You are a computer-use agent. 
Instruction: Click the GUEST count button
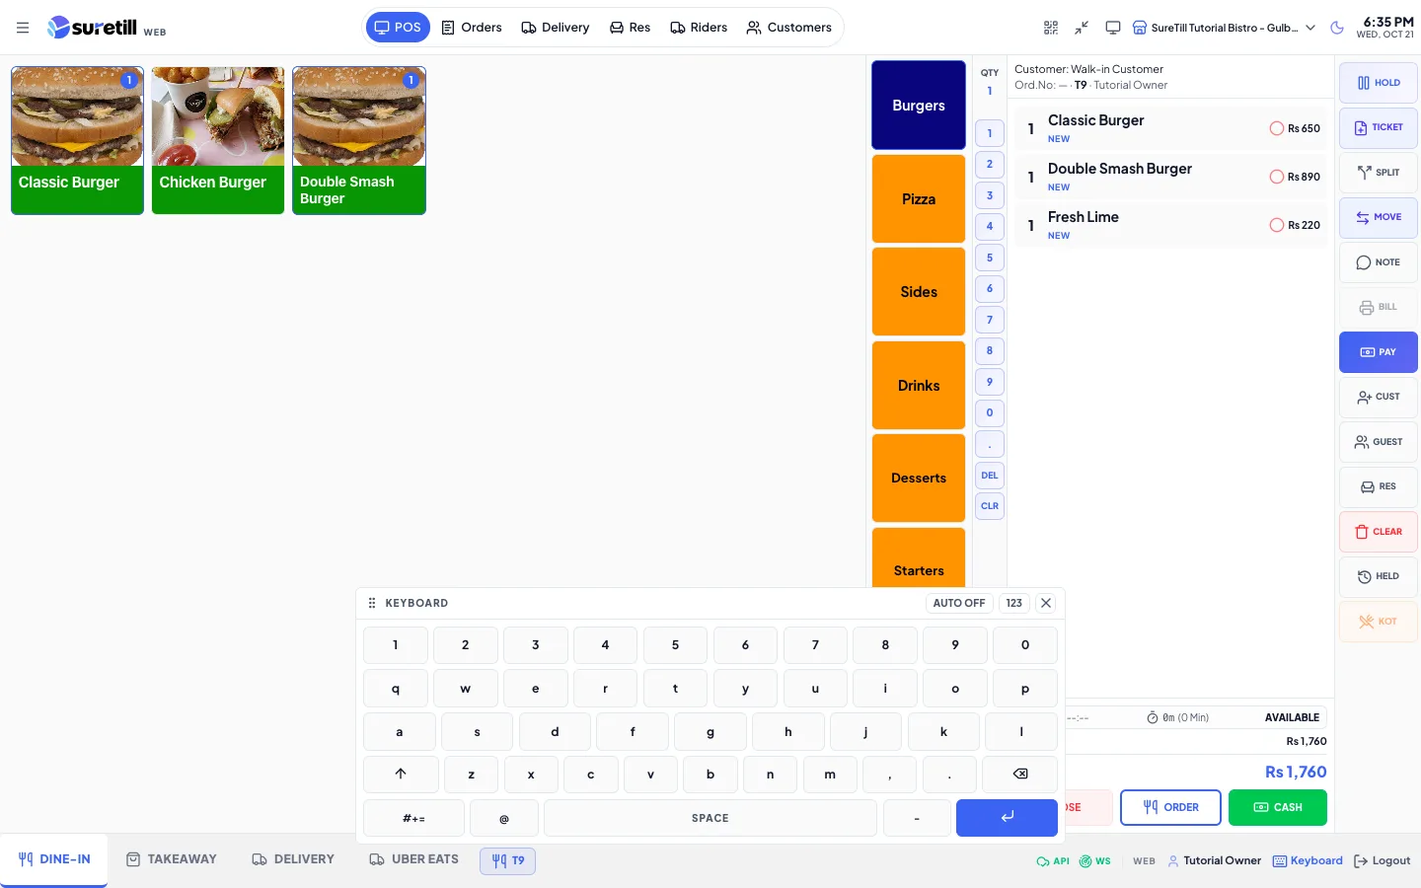point(1379,442)
